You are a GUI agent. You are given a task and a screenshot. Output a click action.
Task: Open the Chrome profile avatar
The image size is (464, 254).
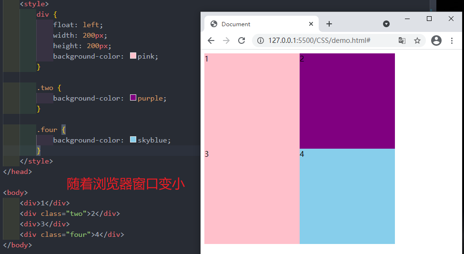click(x=436, y=41)
